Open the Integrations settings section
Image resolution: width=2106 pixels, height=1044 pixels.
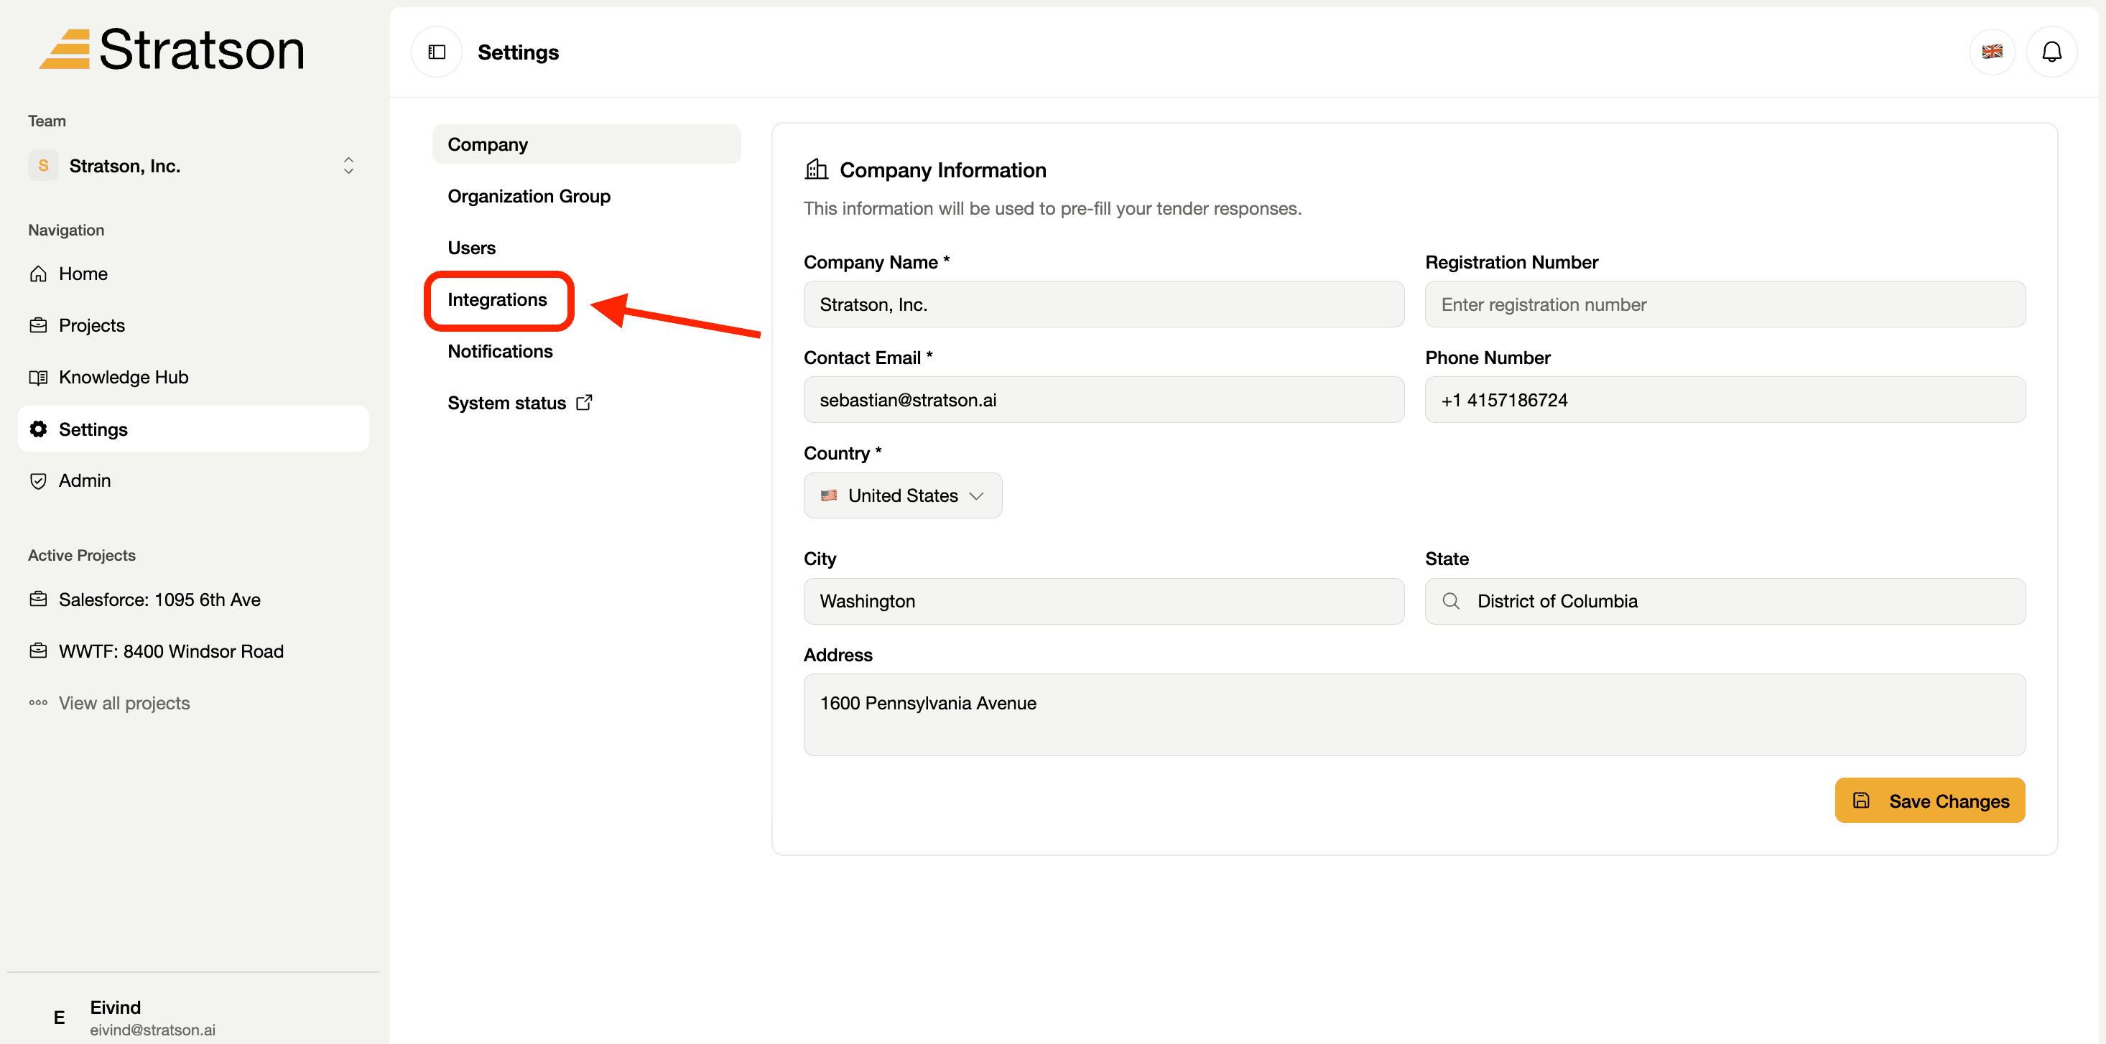[497, 300]
